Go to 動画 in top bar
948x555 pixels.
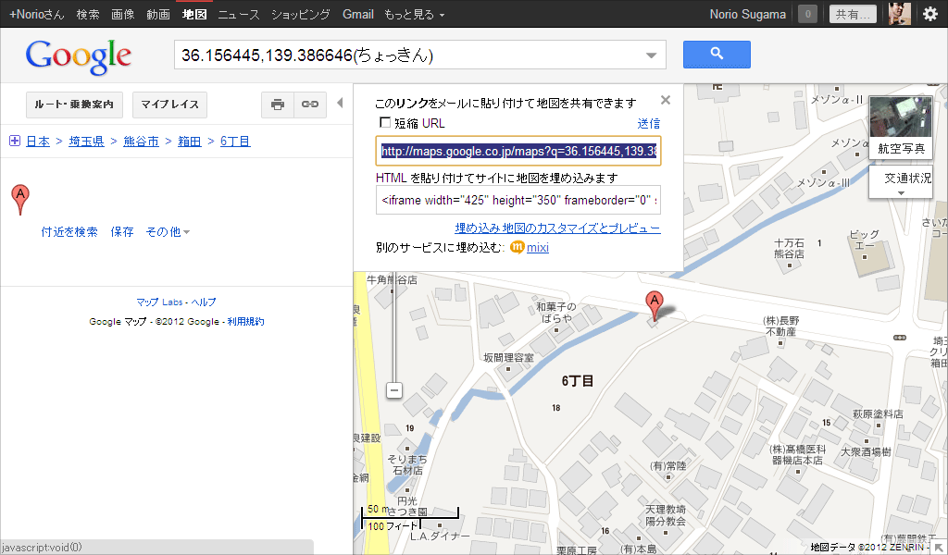(157, 14)
